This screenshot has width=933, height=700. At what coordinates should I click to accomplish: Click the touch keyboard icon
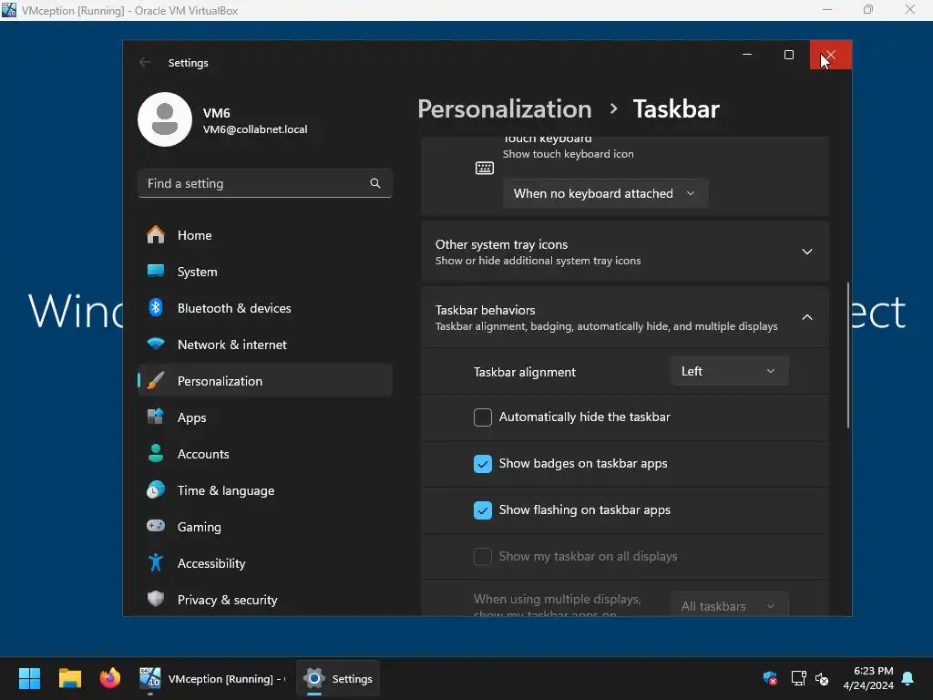tap(485, 168)
